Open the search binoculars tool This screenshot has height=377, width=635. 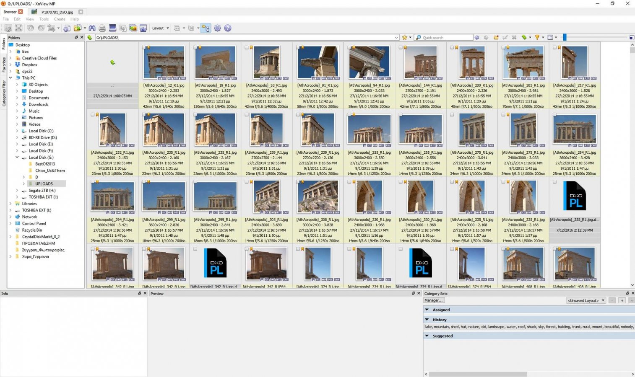click(92, 28)
